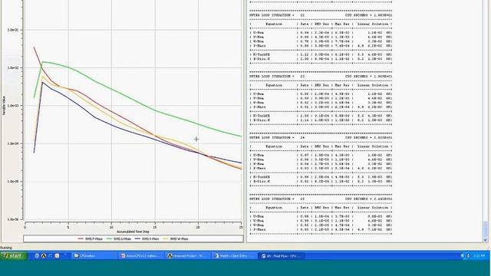Activate the A5: Fluid Flow CFX taskbar button
Image resolution: width=491 pixels, height=276 pixels.
pyautogui.click(x=282, y=255)
